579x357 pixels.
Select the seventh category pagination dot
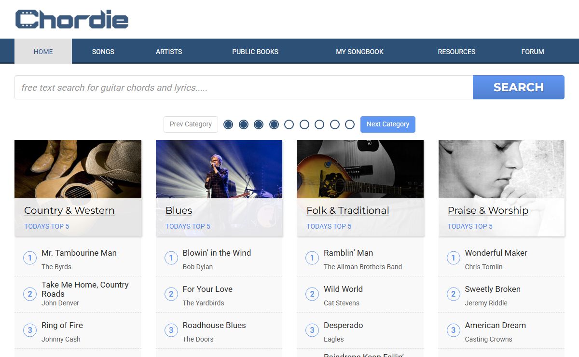(x=319, y=124)
